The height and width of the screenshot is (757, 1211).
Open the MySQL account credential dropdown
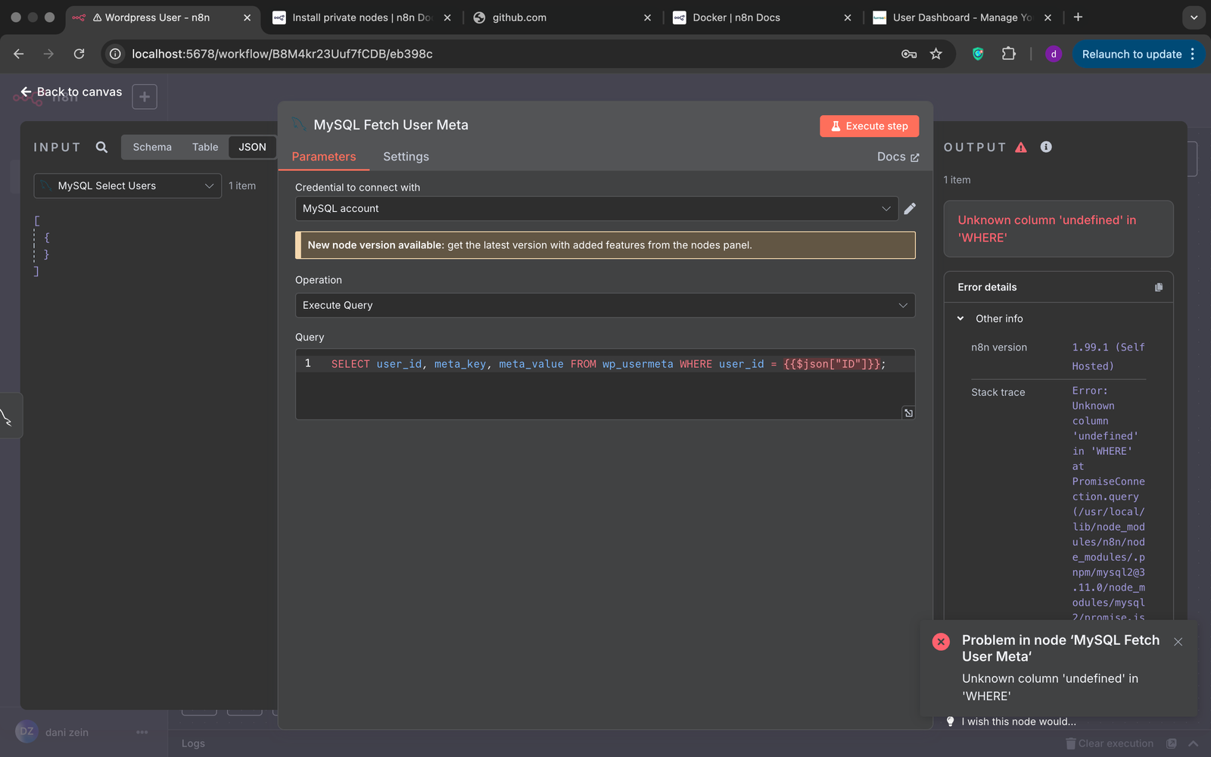click(x=596, y=208)
